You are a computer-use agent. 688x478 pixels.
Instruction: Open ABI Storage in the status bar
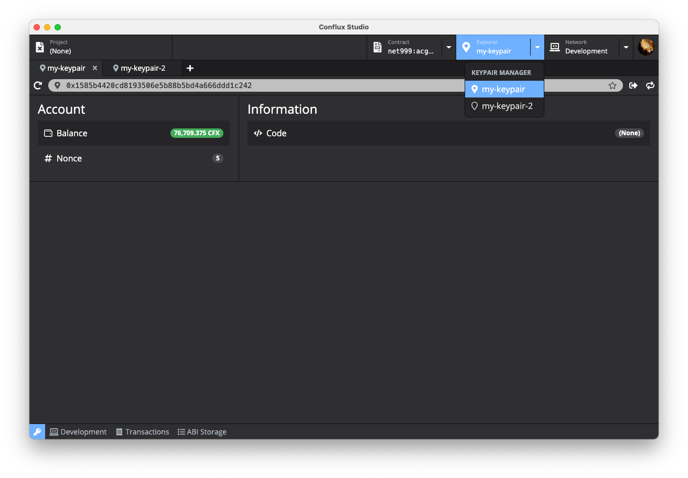click(x=202, y=432)
